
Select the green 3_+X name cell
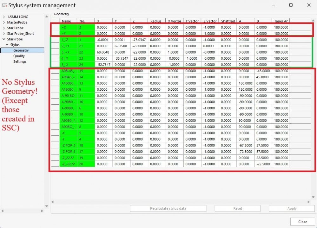pos(68,52)
